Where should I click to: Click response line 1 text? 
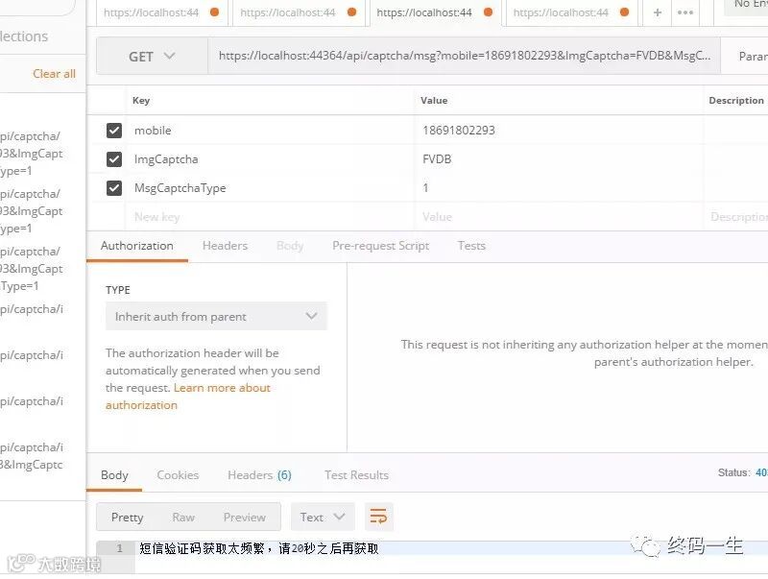click(x=258, y=548)
